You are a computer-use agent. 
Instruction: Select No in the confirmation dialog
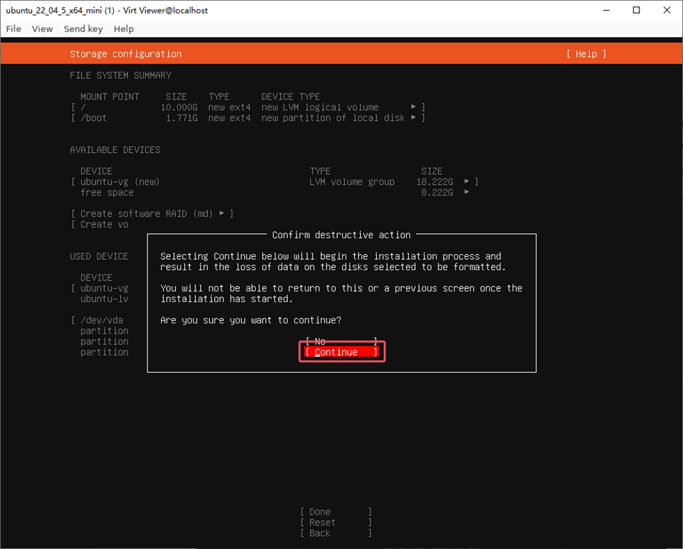click(x=341, y=341)
